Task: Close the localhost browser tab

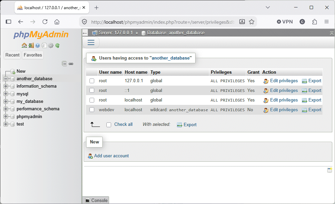Action: pyautogui.click(x=84, y=7)
